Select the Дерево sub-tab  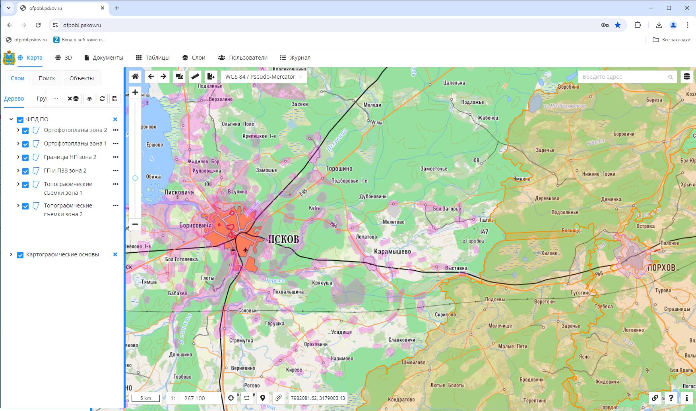coord(14,99)
